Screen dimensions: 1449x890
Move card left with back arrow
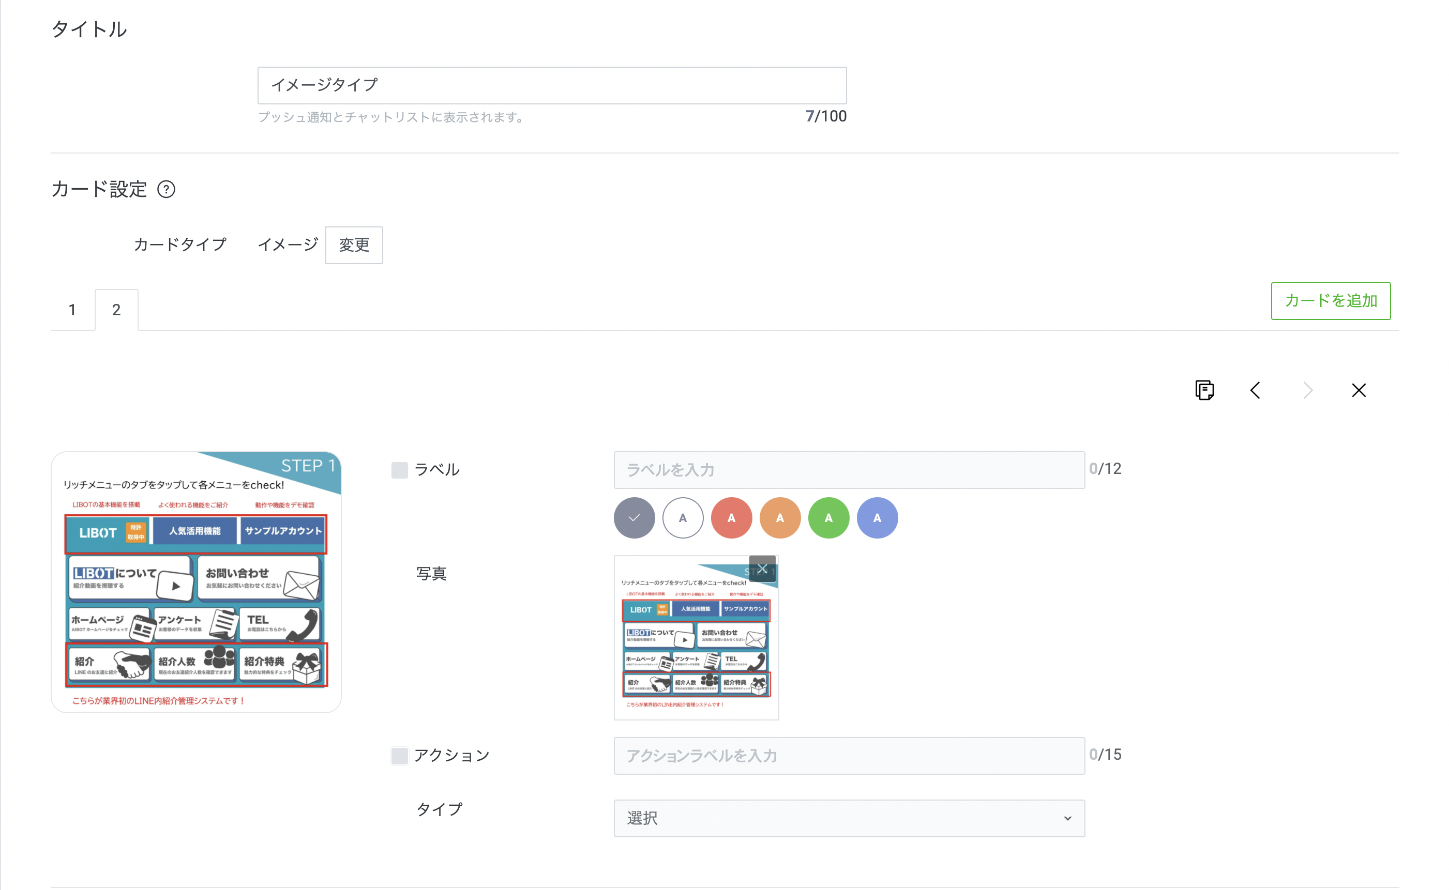coord(1255,390)
